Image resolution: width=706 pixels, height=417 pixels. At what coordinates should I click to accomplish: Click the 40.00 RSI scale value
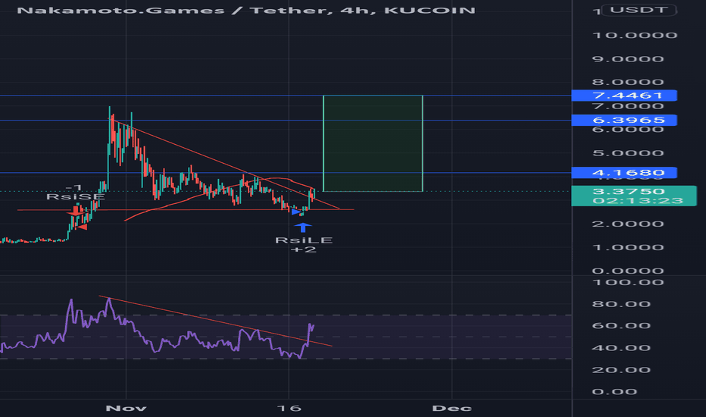621,348
